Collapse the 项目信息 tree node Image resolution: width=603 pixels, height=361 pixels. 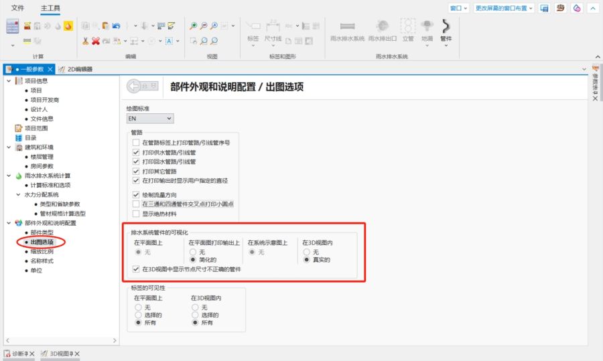(x=8, y=80)
